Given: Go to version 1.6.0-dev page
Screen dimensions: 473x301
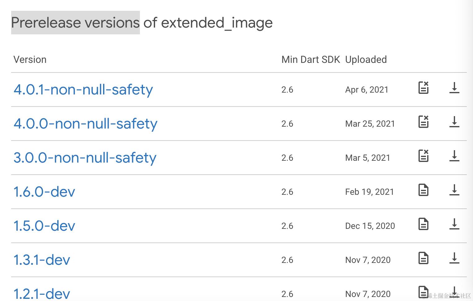Looking at the screenshot, I should click(44, 192).
